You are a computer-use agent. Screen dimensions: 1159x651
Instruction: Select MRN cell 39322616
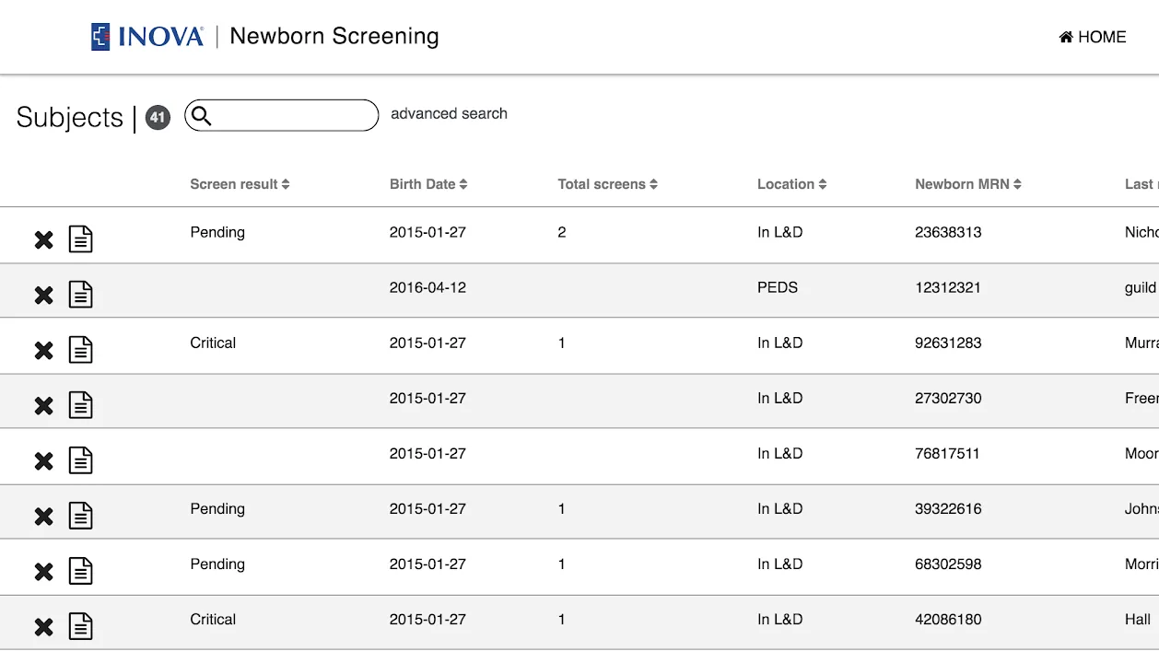pyautogui.click(x=948, y=508)
